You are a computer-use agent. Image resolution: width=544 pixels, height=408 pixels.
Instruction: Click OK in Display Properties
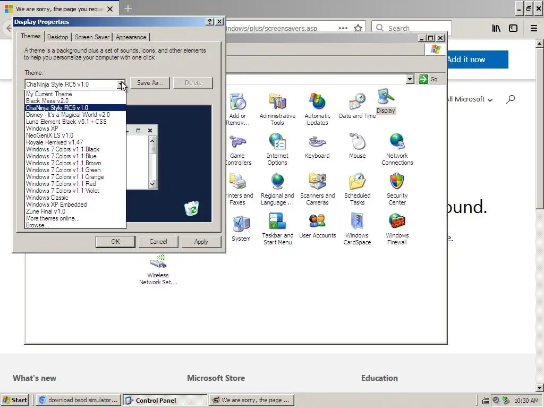tap(115, 242)
